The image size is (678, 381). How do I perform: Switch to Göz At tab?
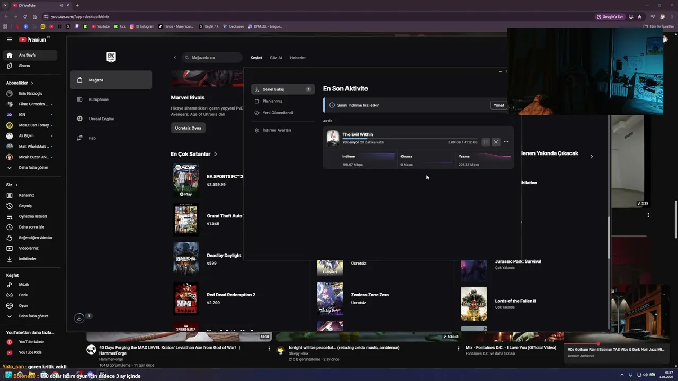click(276, 58)
